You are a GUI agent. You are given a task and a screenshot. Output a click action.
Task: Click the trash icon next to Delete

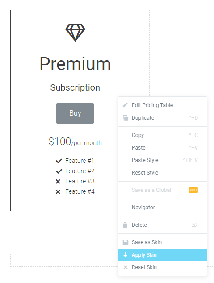pos(125,225)
